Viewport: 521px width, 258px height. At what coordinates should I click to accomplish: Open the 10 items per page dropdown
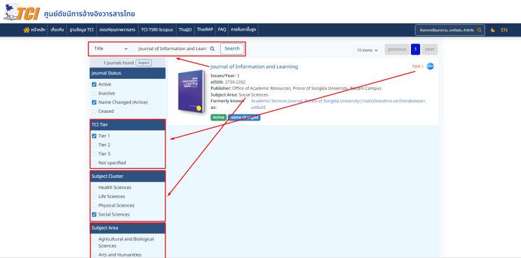367,50
